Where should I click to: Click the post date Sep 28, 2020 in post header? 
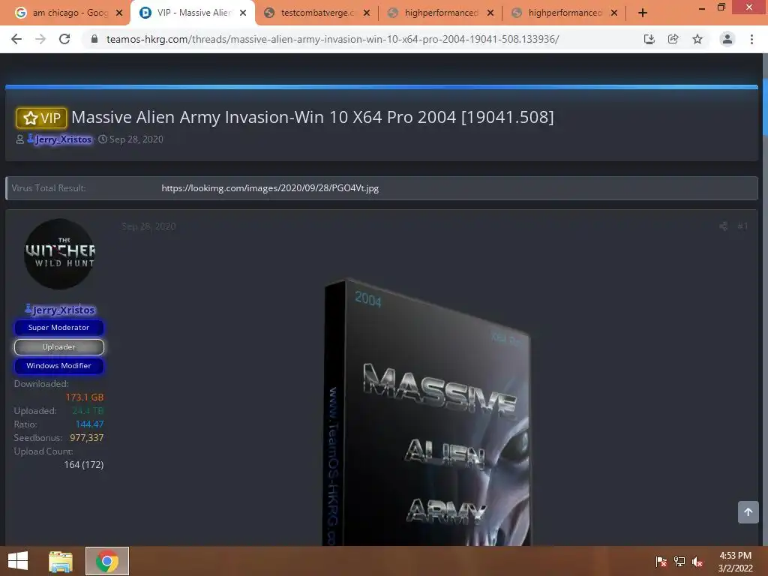click(x=148, y=226)
